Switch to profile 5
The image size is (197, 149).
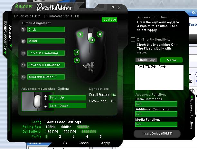100,136
